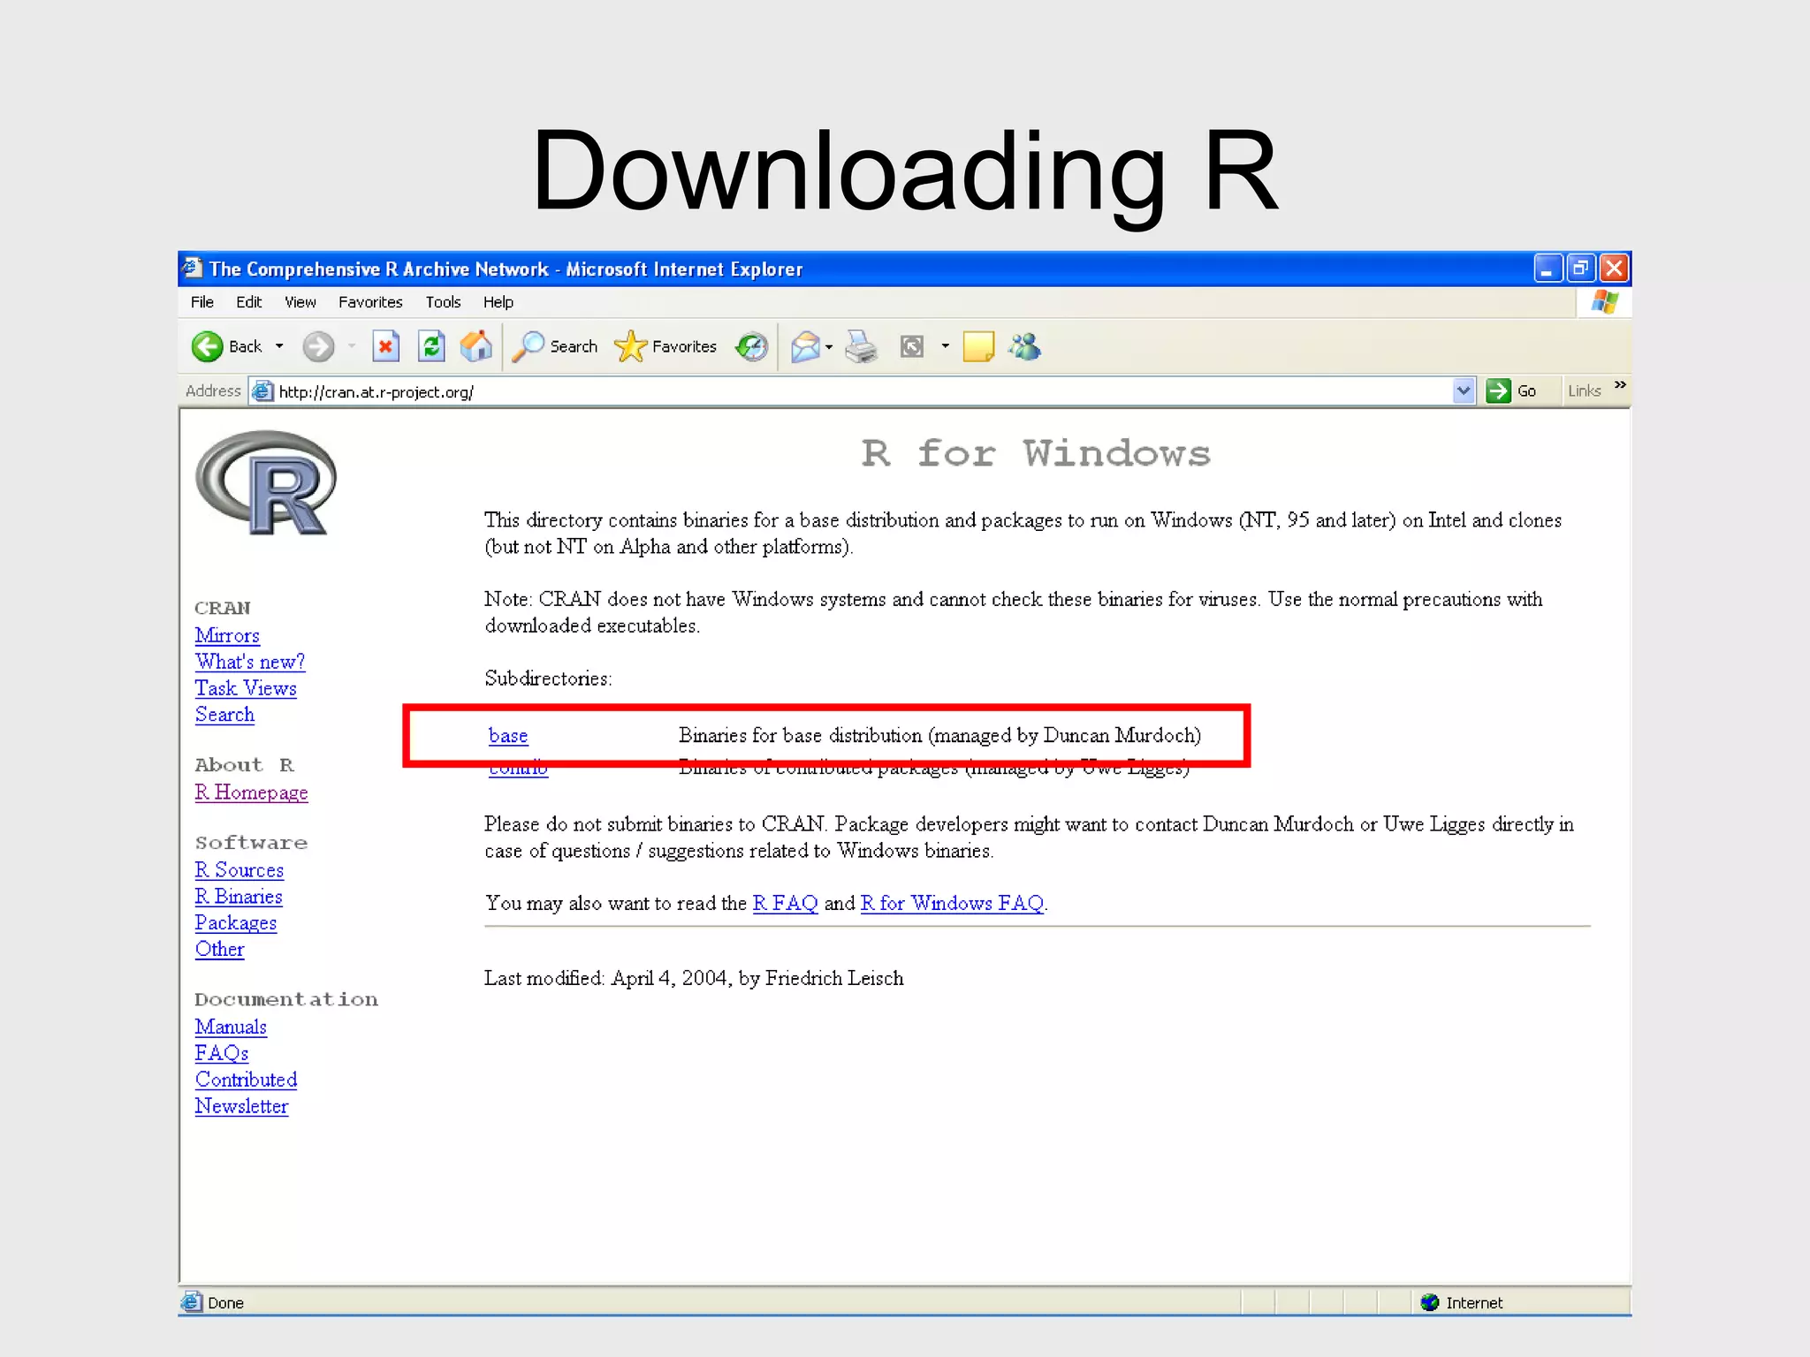Image resolution: width=1810 pixels, height=1357 pixels.
Task: Click the Mail envelope icon
Action: [805, 346]
